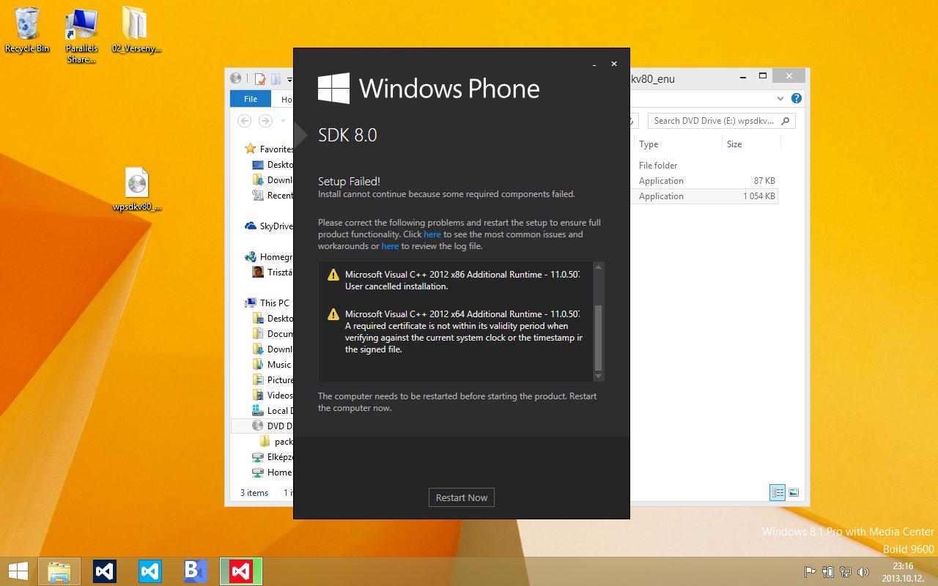Screen dimensions: 938x586
Task: Select the Elképz… network drive
Action: [272, 457]
